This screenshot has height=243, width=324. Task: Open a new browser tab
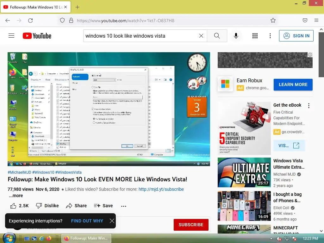pyautogui.click(x=77, y=7)
